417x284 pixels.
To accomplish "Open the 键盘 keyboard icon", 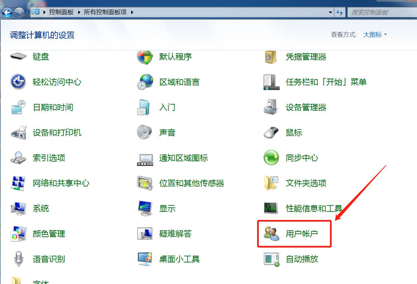I will [18, 56].
